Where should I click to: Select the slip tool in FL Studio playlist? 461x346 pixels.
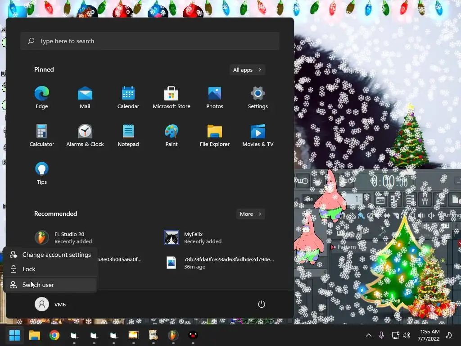[387, 216]
